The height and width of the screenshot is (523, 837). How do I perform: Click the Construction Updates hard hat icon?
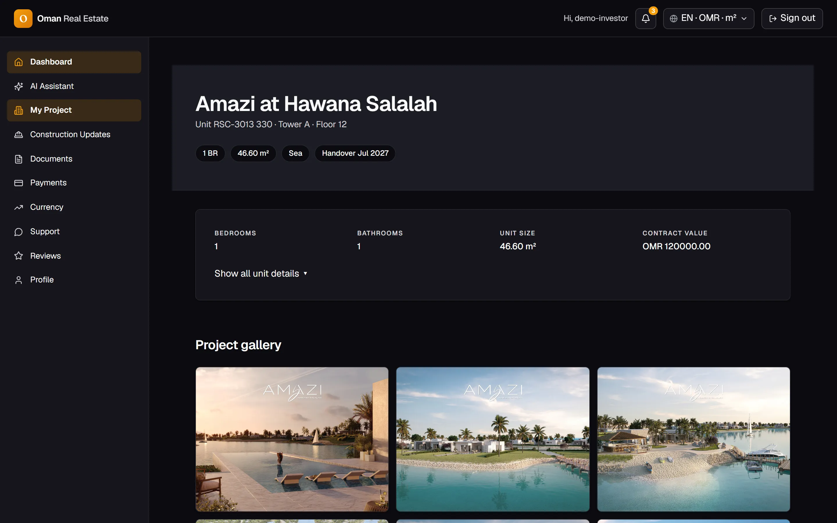[x=19, y=135]
